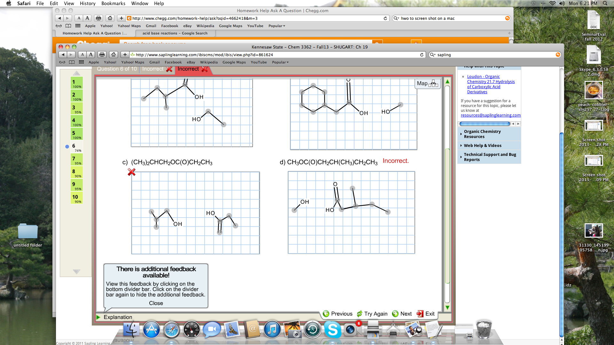Click the volume icon in menu bar

click(562, 4)
